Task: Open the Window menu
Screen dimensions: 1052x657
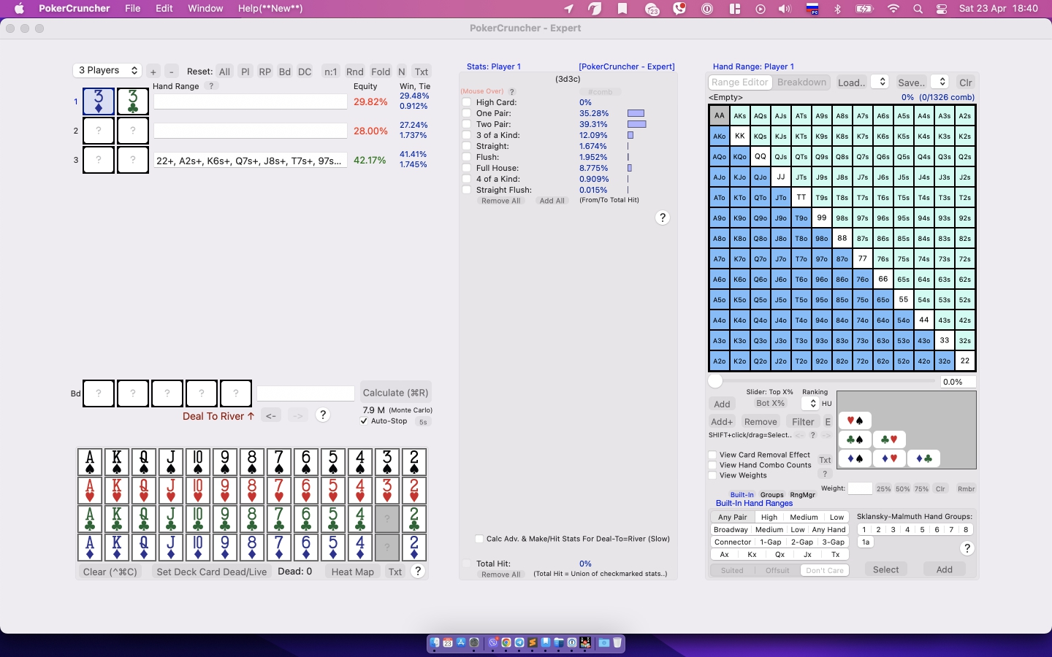Action: pos(205,9)
